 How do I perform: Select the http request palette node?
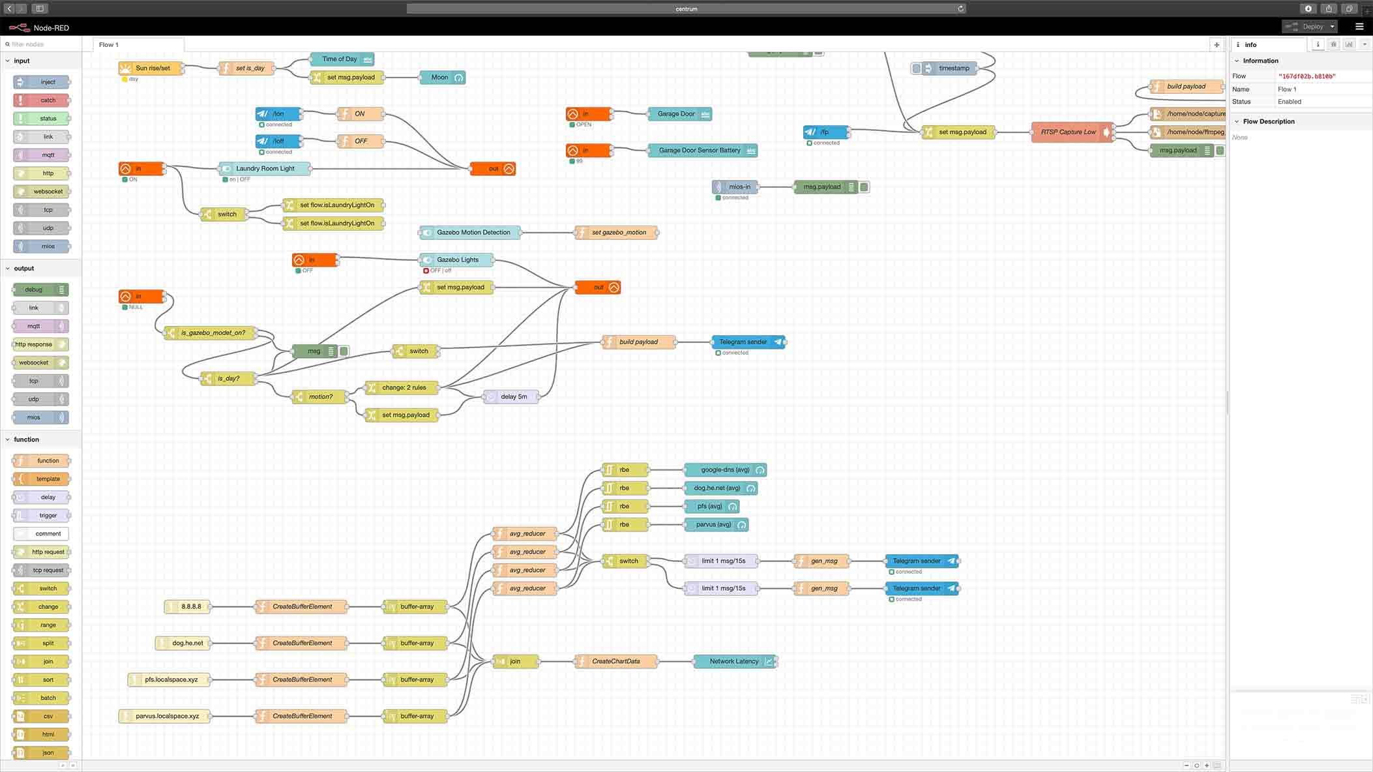[x=42, y=552]
